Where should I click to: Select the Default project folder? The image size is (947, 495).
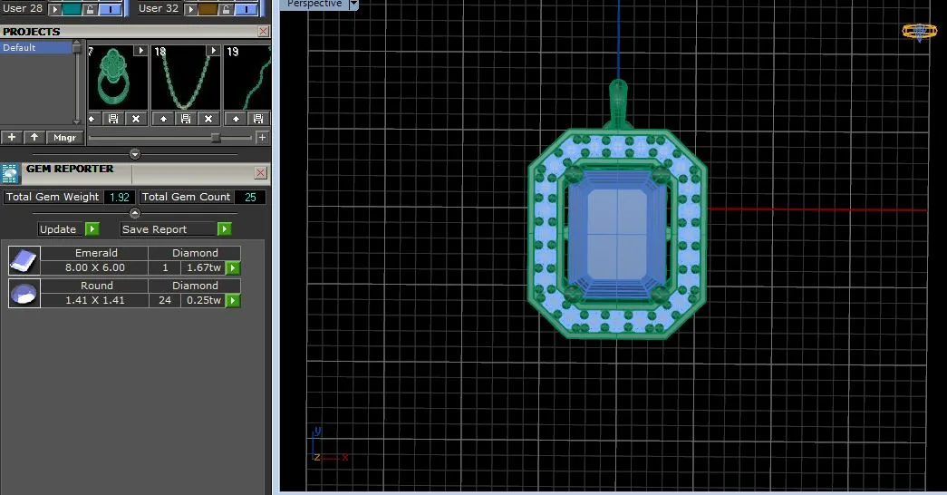pos(36,47)
